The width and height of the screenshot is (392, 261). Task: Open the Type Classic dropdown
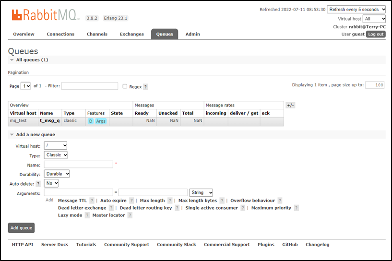pyautogui.click(x=56, y=155)
